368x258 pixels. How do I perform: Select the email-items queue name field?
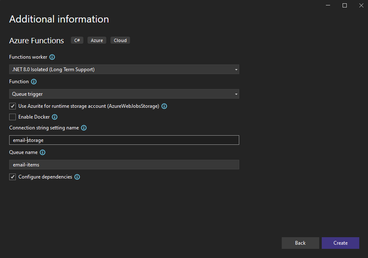click(x=124, y=165)
